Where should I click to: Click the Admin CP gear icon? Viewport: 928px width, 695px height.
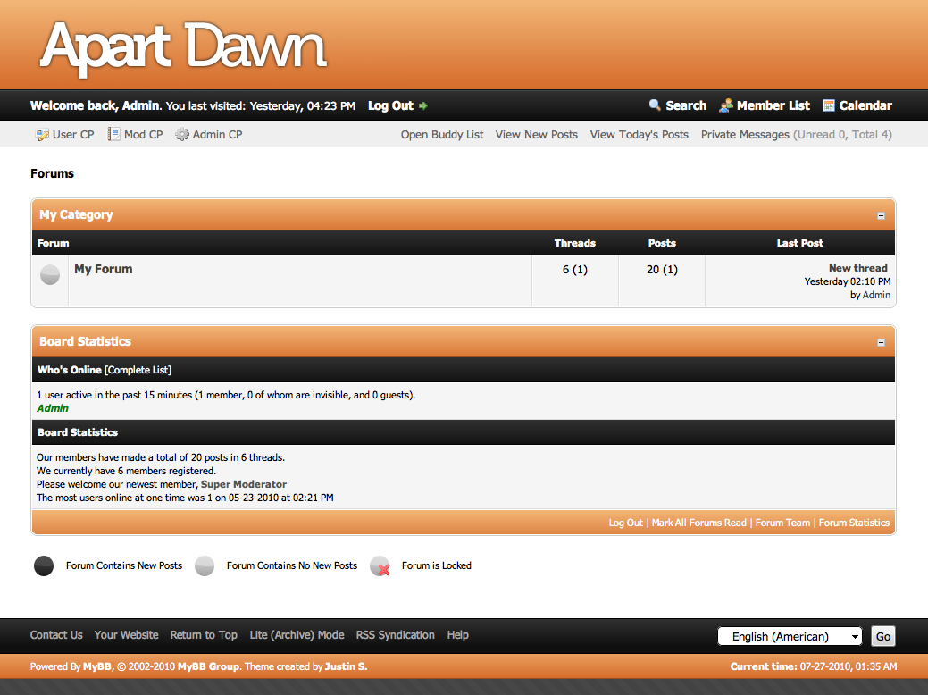click(x=182, y=135)
